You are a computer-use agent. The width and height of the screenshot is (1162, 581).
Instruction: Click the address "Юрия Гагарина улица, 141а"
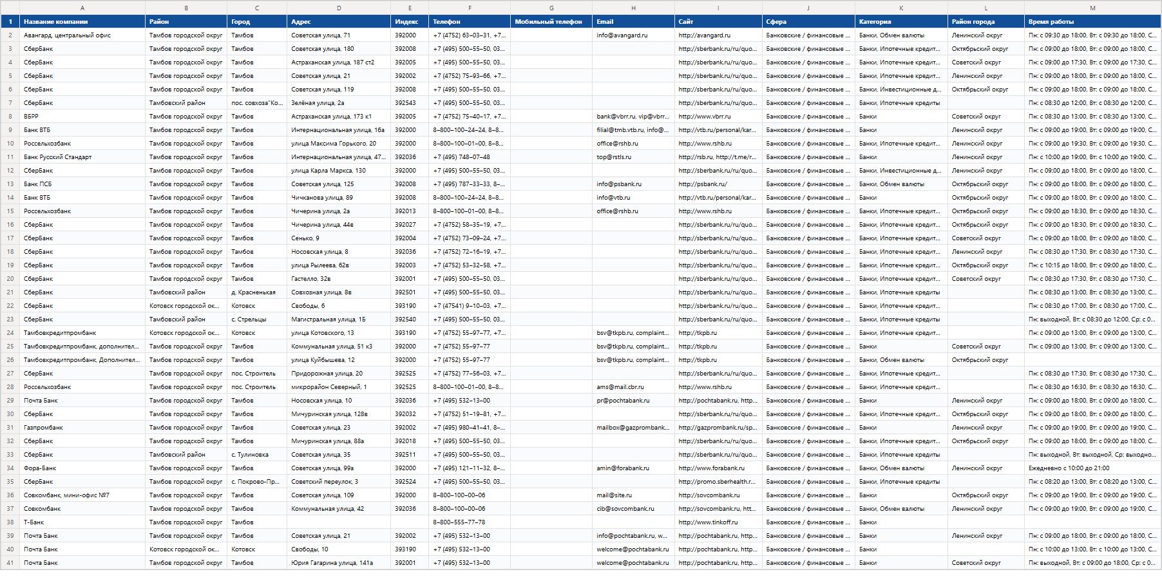click(339, 563)
